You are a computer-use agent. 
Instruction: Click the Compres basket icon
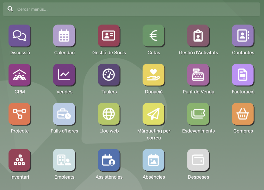click(x=243, y=114)
